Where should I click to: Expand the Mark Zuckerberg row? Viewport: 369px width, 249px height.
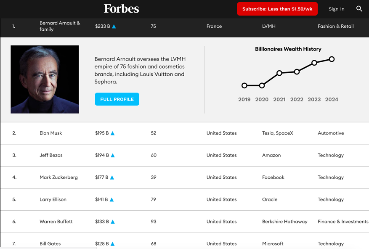coord(58,177)
